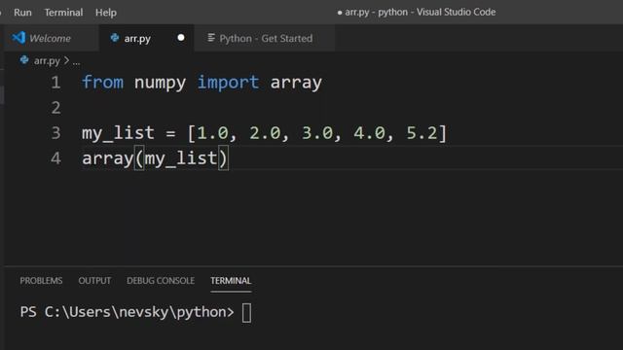The width and height of the screenshot is (623, 350).
Task: Switch to the OUTPUT panel
Action: coord(94,281)
